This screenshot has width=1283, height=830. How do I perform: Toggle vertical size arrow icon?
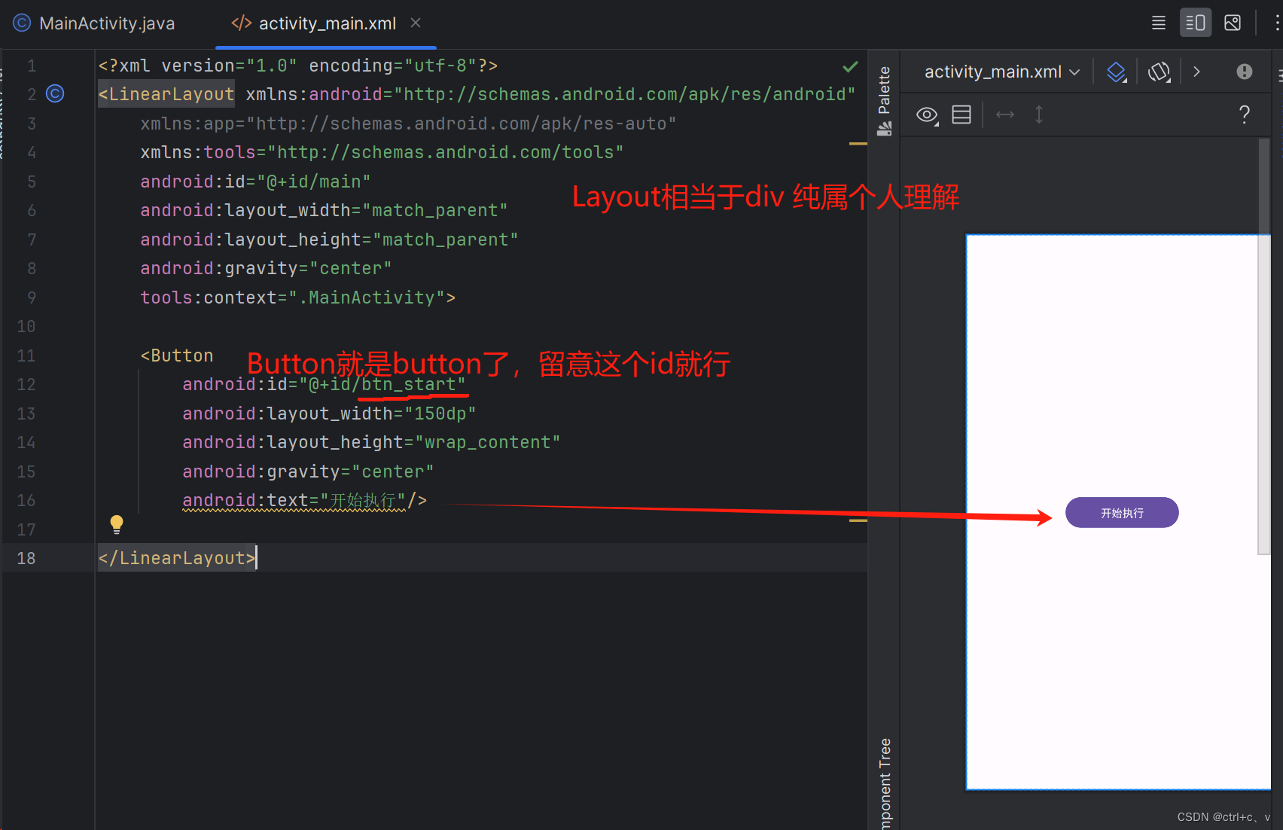click(x=1039, y=114)
